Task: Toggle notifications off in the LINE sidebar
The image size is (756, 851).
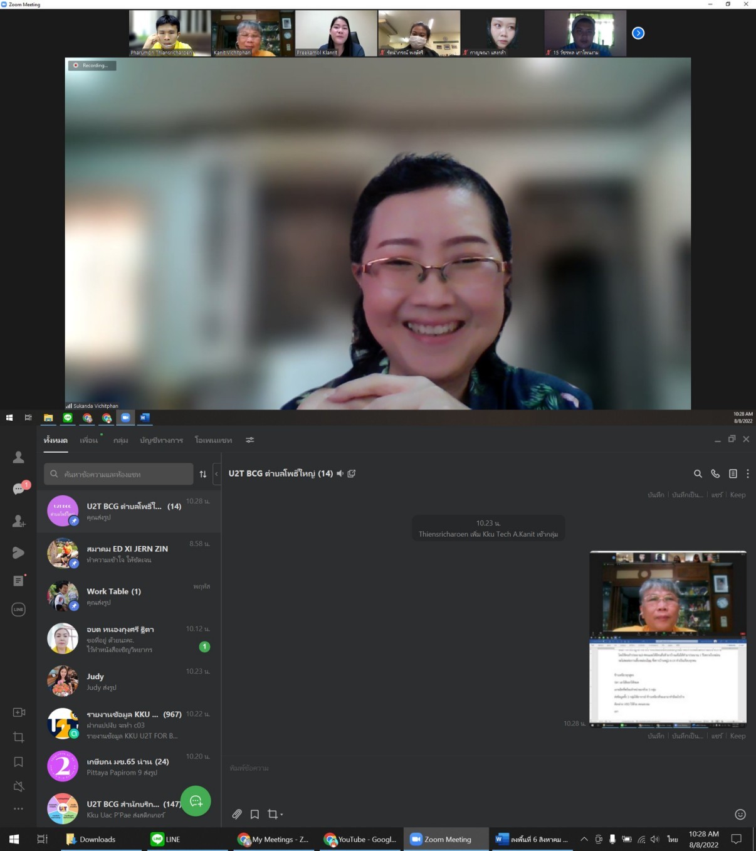Action: tap(19, 786)
